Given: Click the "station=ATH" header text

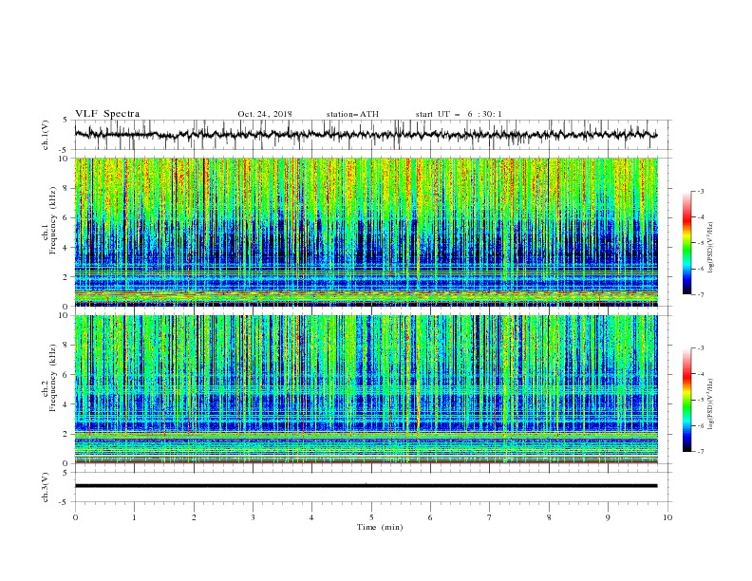Looking at the screenshot, I should coord(352,114).
